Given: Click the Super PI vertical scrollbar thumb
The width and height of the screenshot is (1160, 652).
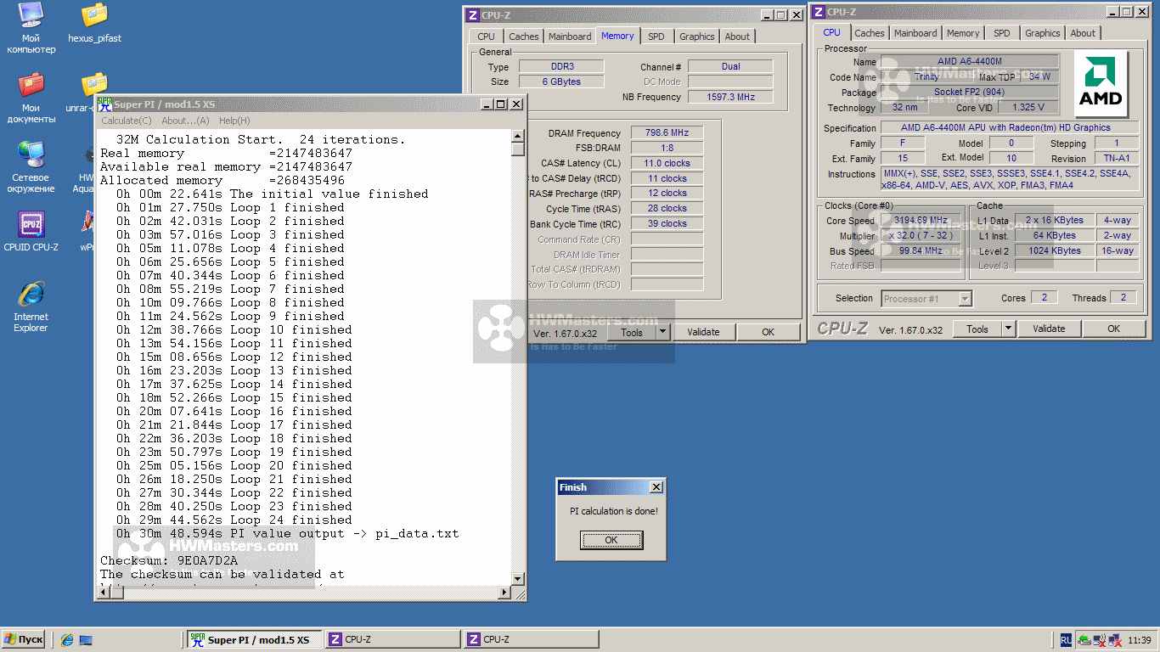Looking at the screenshot, I should coord(518,149).
